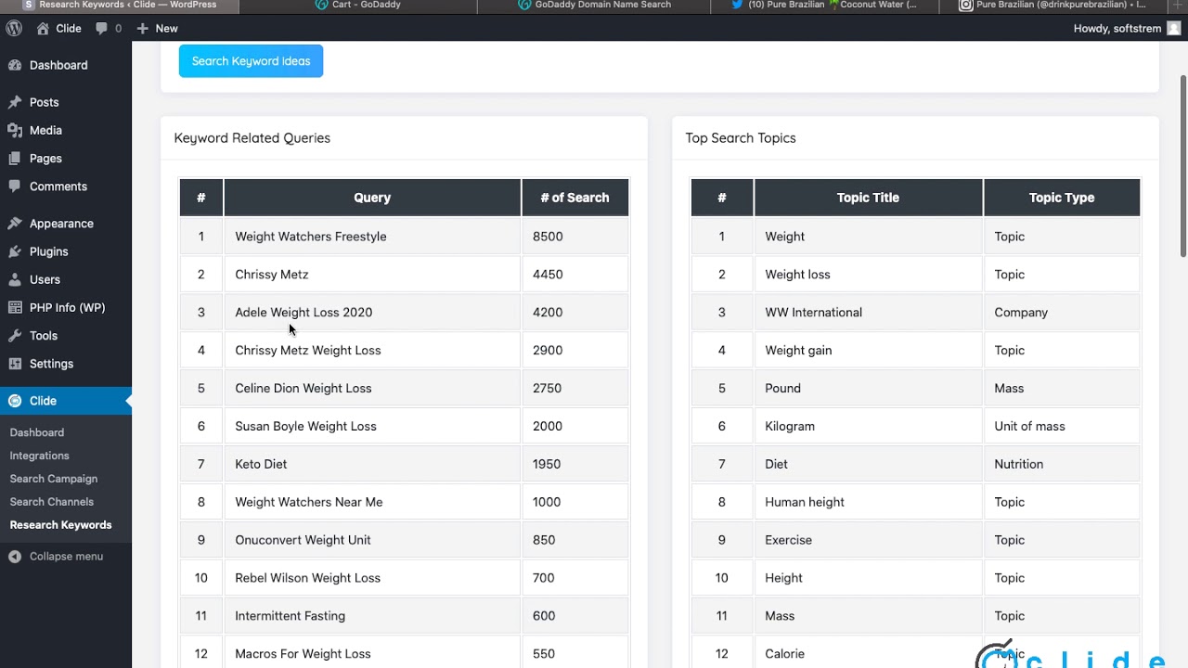The image size is (1188, 668).
Task: Click the Kilogram topic title
Action: [x=790, y=427]
